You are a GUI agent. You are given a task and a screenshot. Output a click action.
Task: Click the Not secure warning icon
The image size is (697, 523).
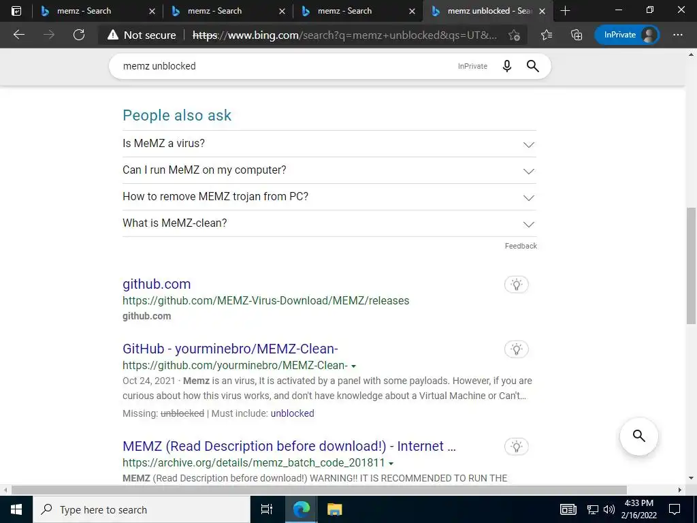pos(113,35)
